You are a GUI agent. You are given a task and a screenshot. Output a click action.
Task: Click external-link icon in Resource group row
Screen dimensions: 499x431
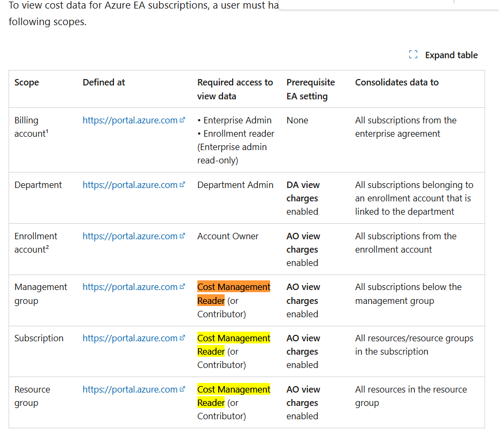click(x=182, y=389)
